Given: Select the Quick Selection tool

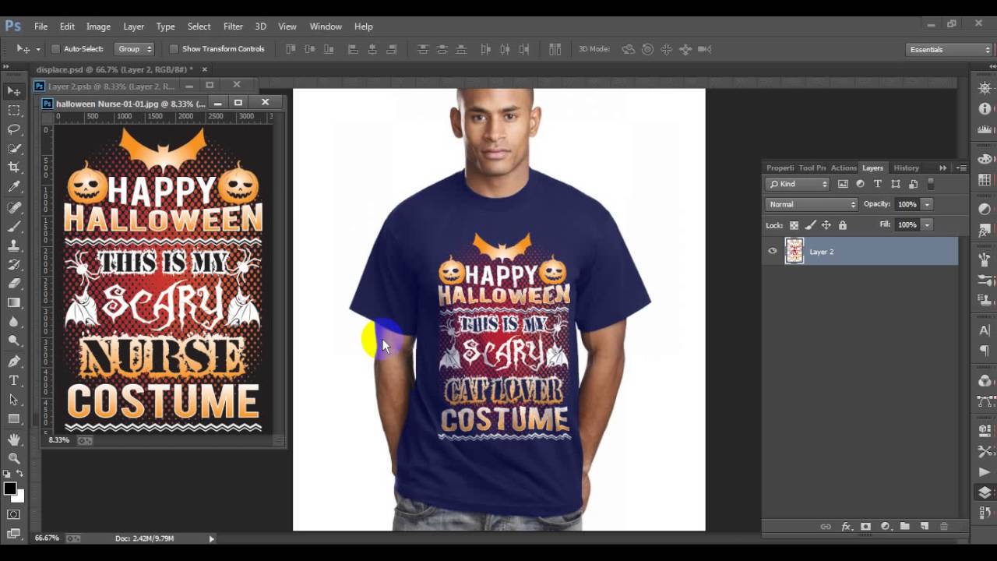Looking at the screenshot, I should coord(14,148).
